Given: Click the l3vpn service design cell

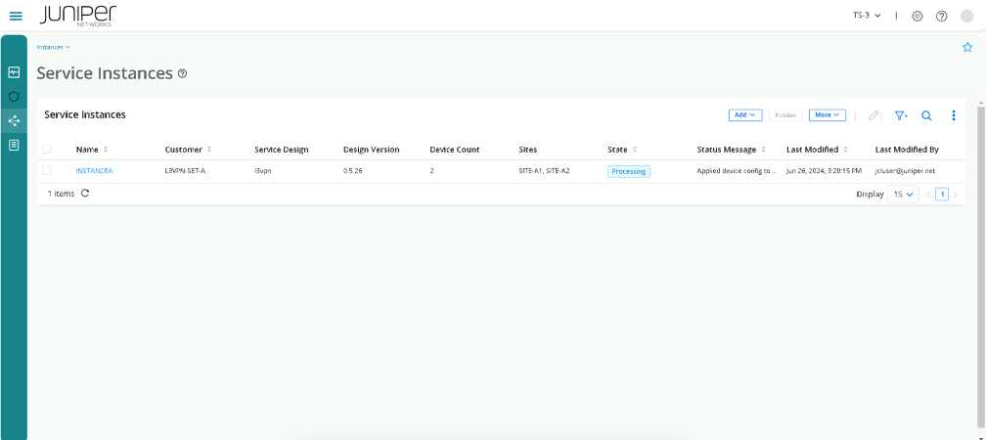Looking at the screenshot, I should (261, 171).
